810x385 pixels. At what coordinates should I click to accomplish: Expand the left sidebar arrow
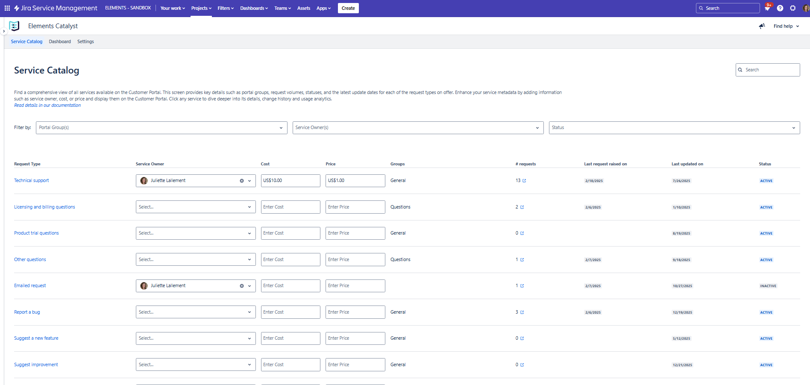4,31
